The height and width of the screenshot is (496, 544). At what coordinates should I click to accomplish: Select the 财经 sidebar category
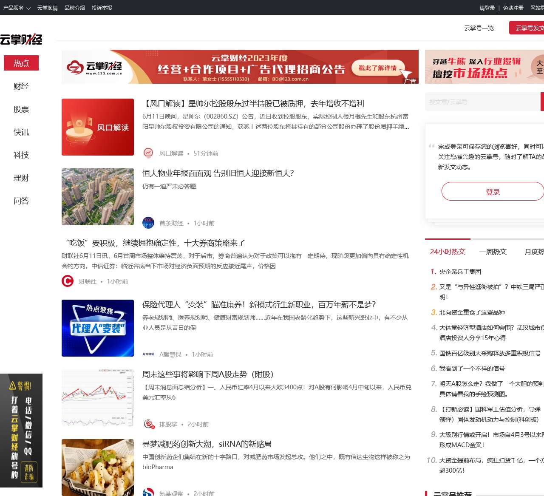point(21,86)
